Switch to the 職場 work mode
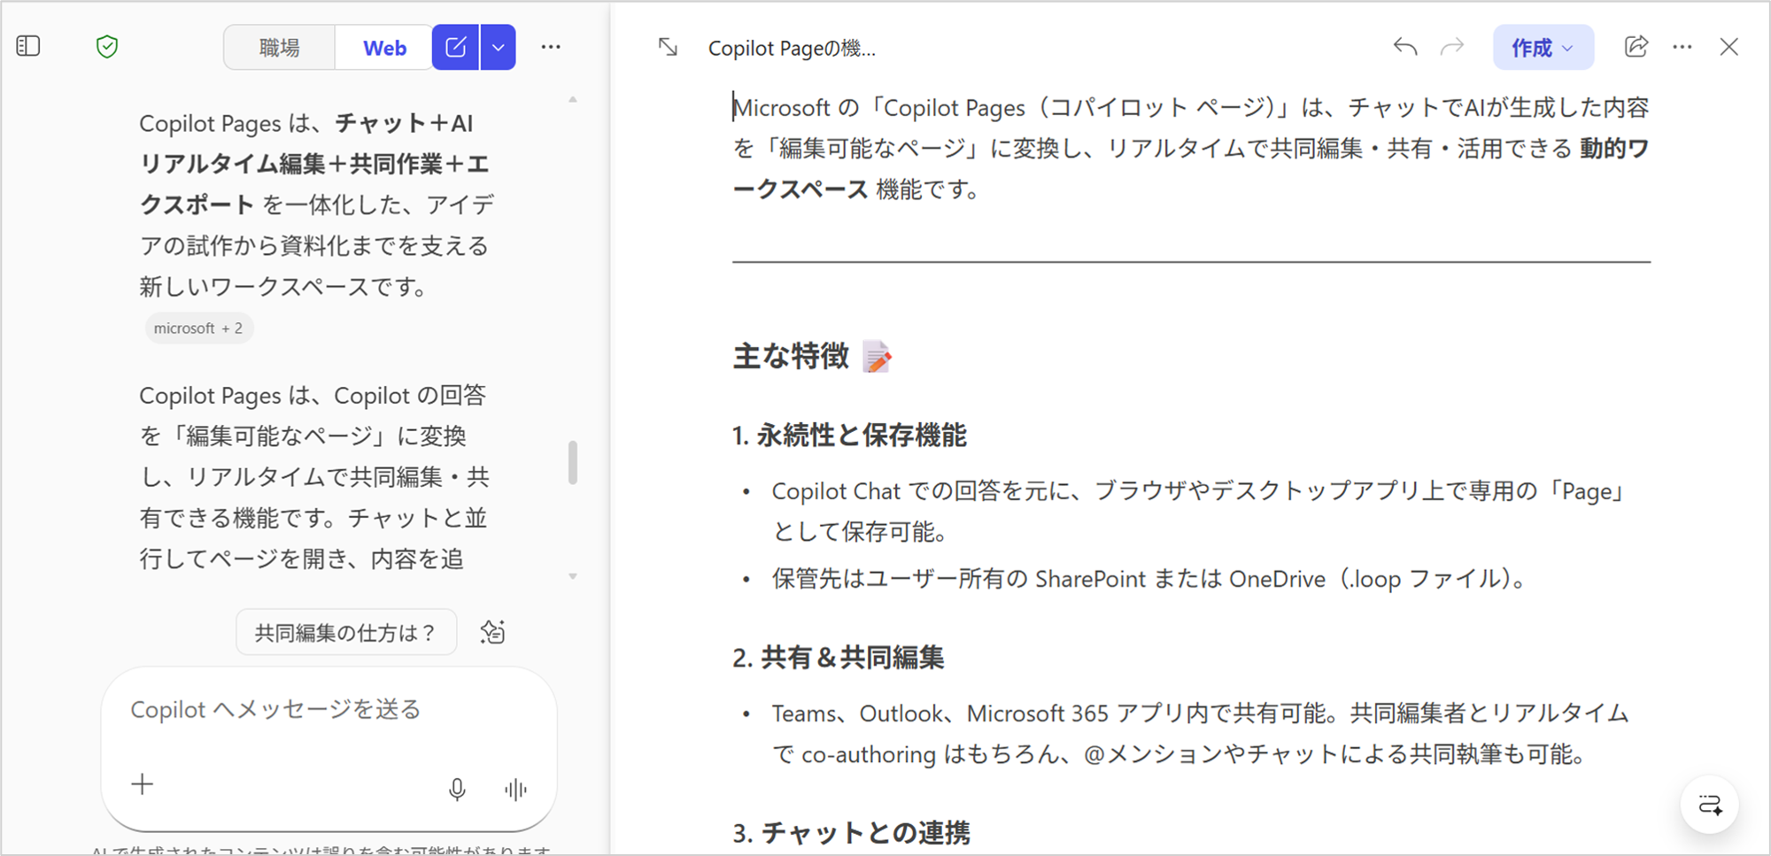1771x856 pixels. (280, 48)
